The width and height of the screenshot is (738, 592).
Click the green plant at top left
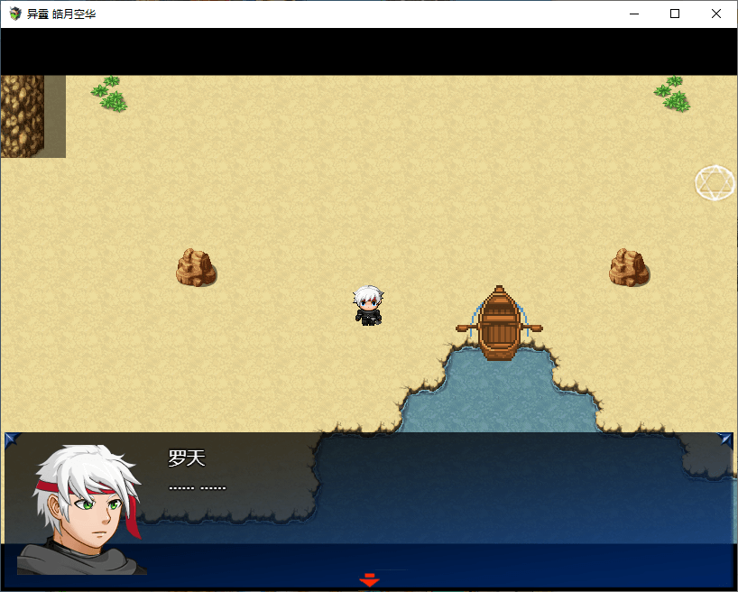(x=110, y=94)
